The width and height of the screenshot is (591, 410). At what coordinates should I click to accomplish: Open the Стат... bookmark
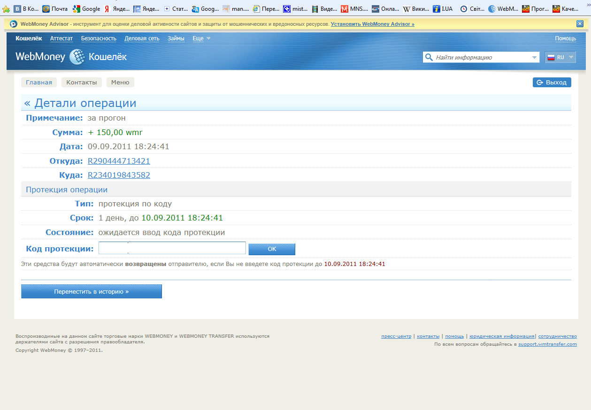click(177, 9)
